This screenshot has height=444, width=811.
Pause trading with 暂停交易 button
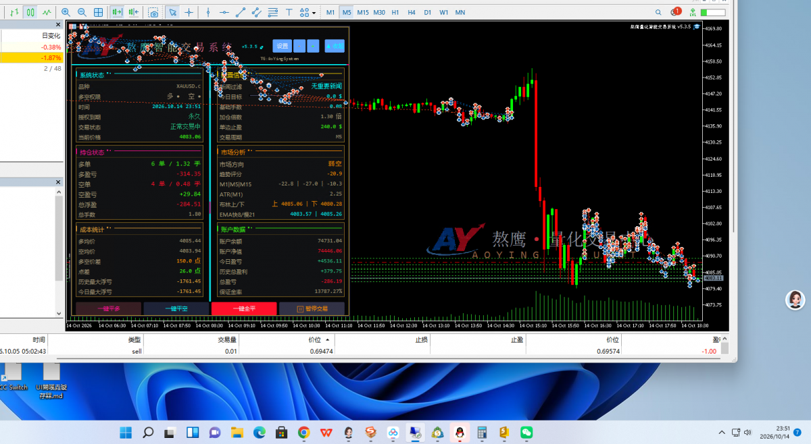312,308
